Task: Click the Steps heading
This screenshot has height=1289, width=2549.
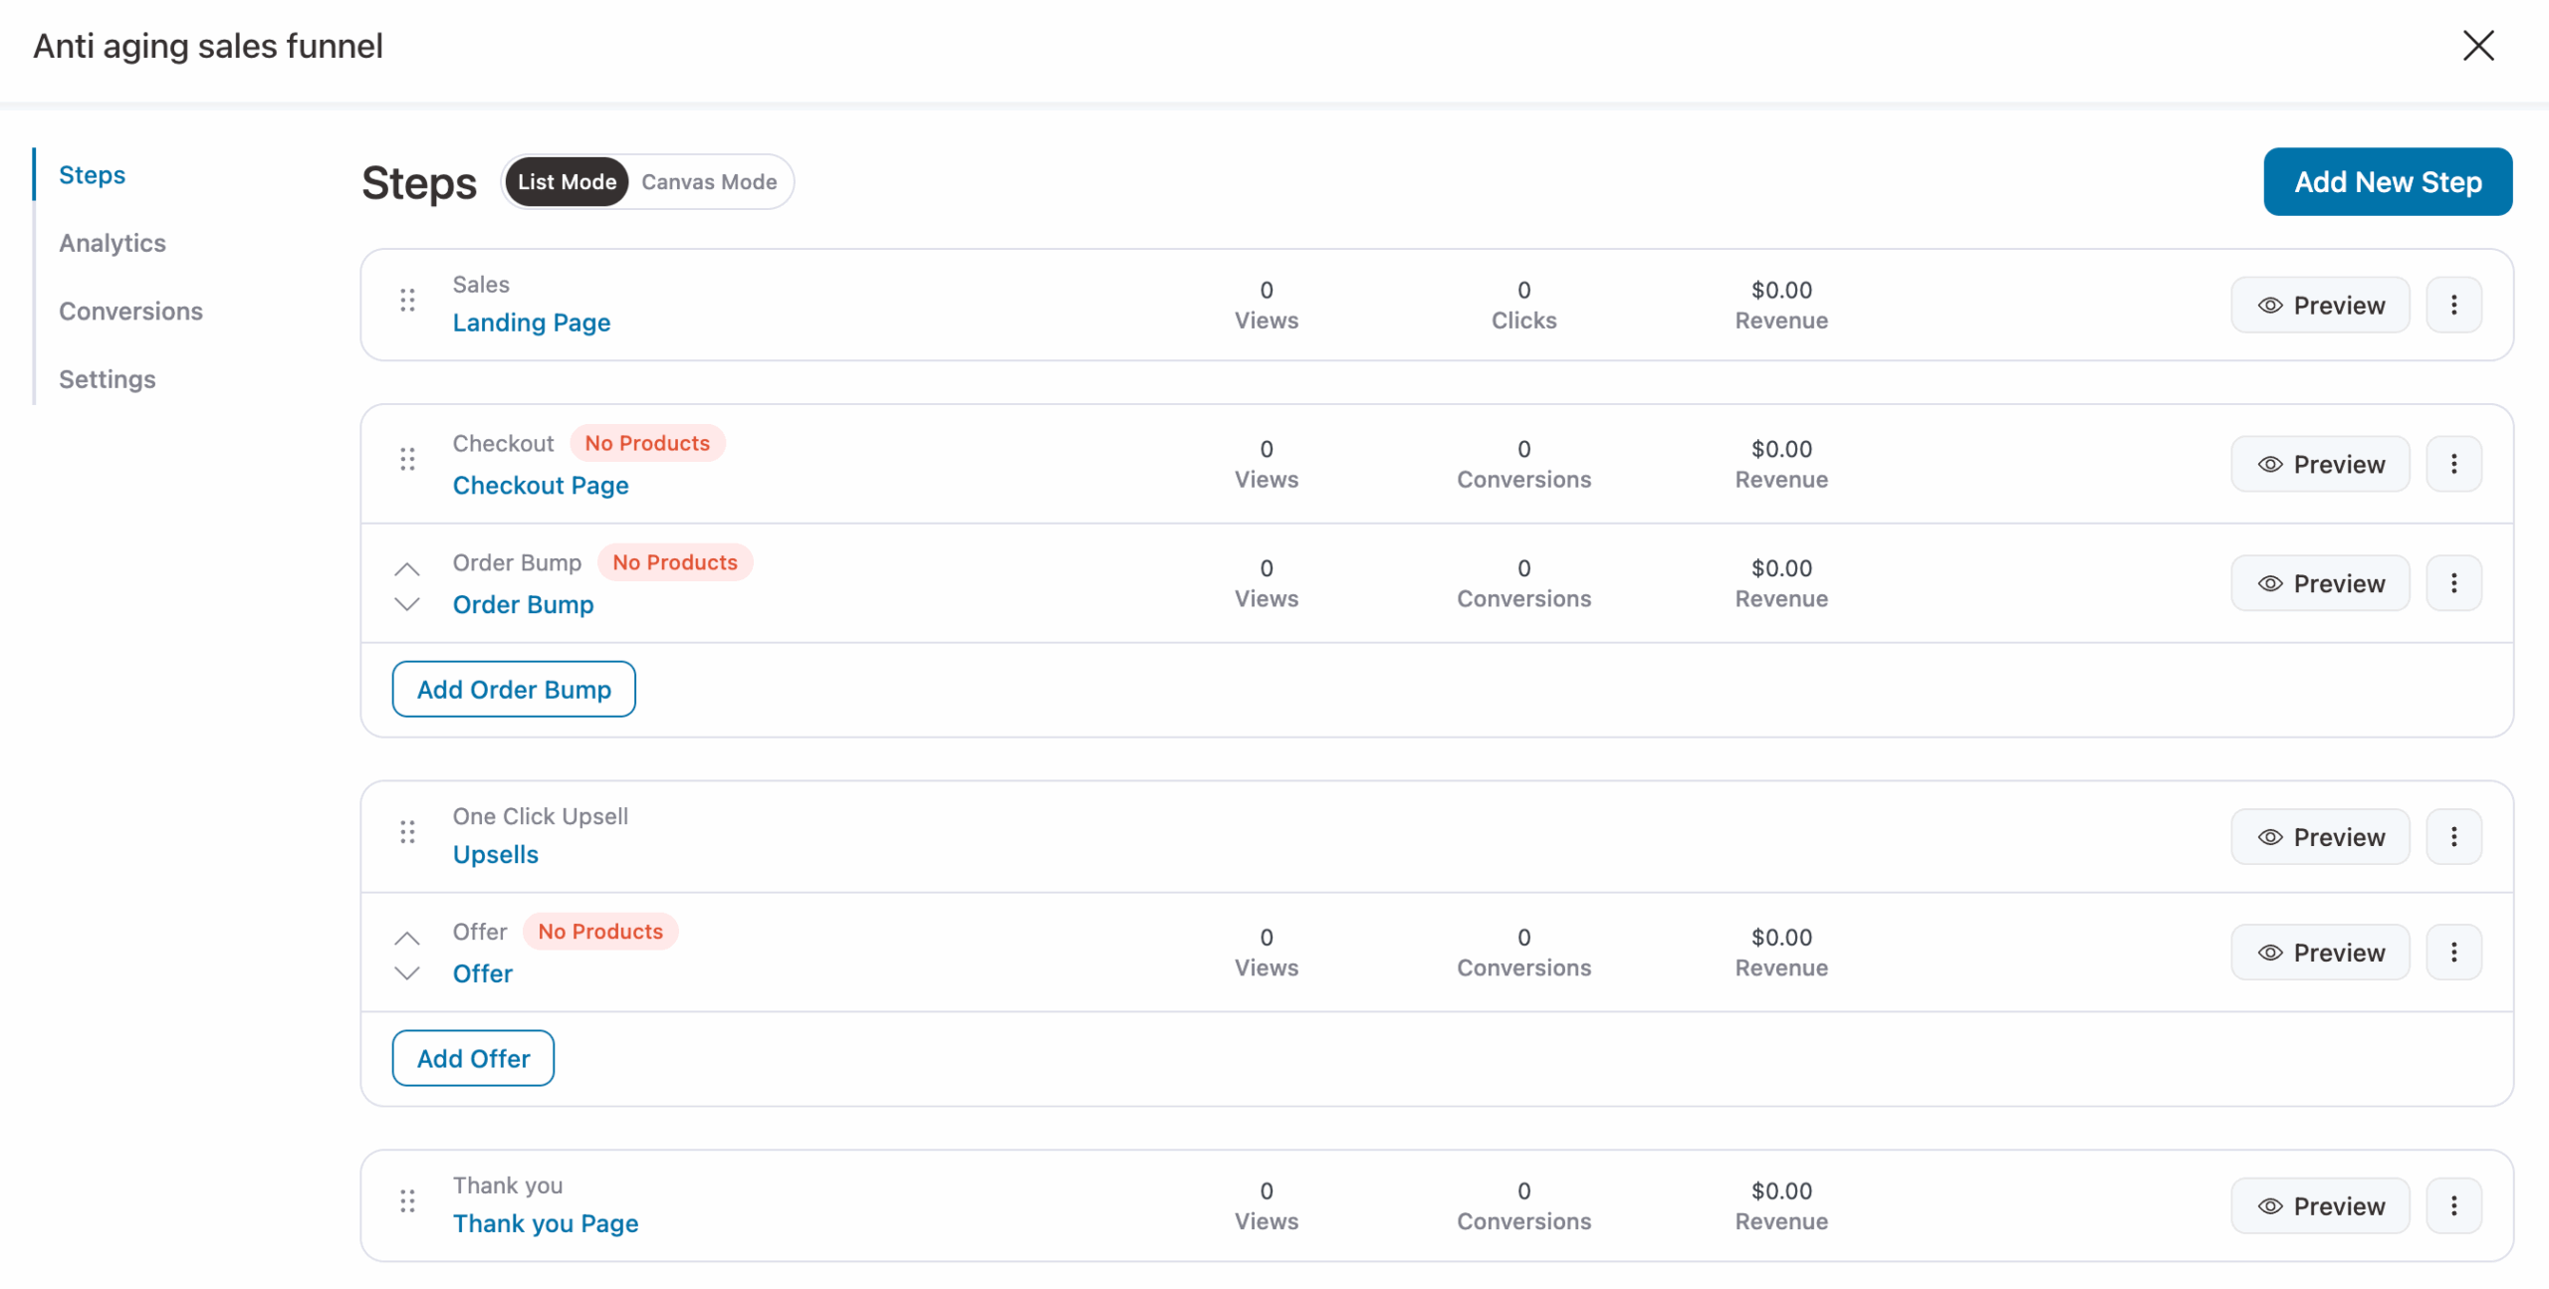Action: click(419, 184)
